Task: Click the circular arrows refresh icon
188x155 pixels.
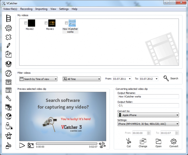Action: pyautogui.click(x=8, y=73)
